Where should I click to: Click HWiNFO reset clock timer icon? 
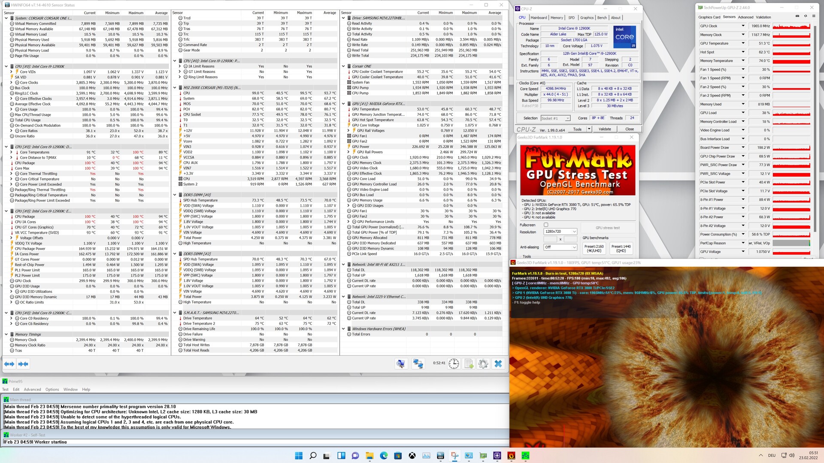454,364
